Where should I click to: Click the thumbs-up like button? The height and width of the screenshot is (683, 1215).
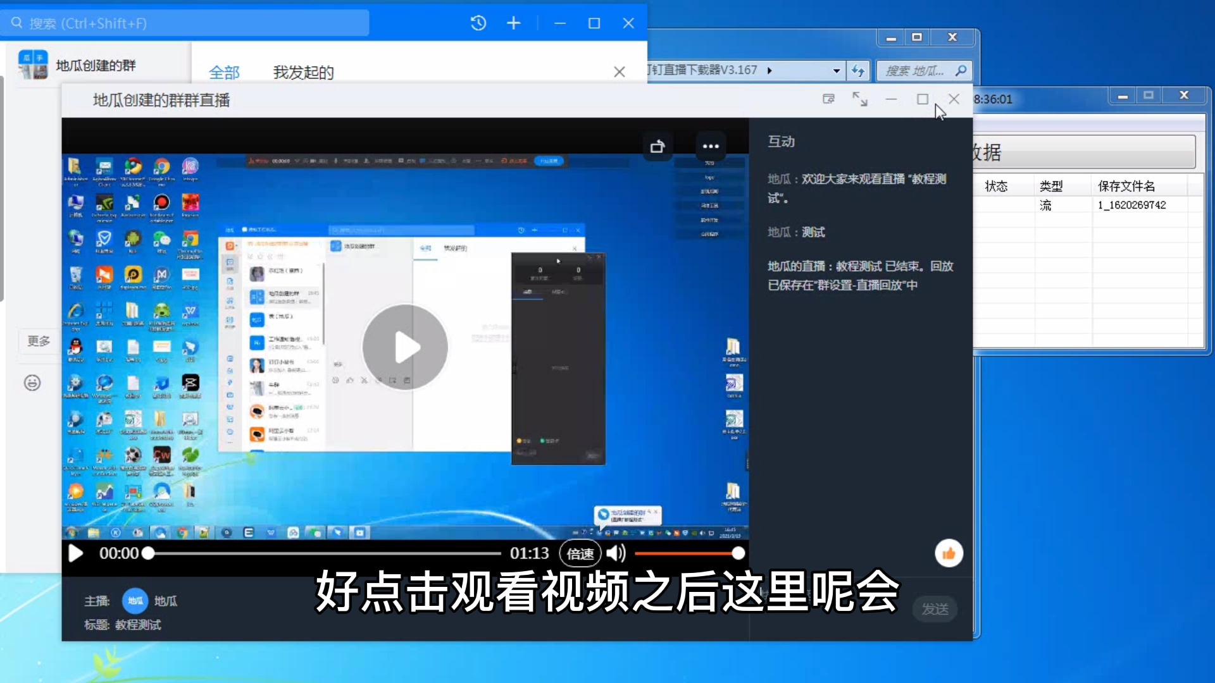[x=948, y=553]
